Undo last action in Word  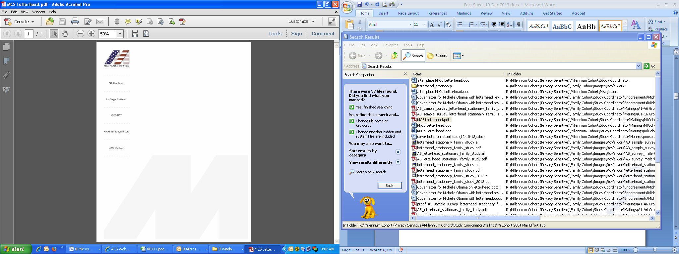[x=367, y=4]
